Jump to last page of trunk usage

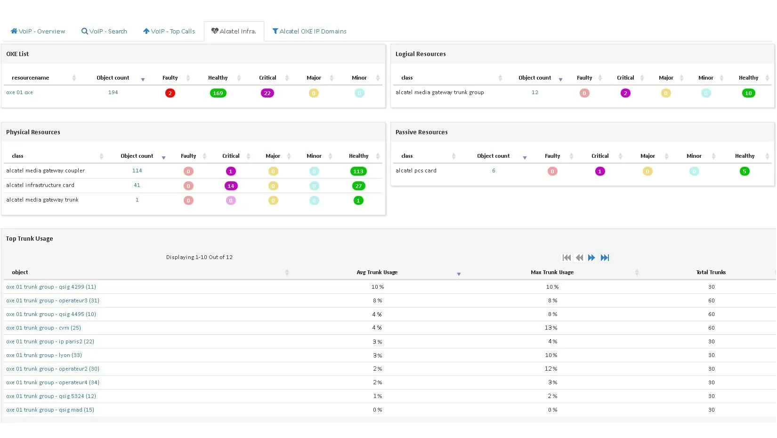point(605,258)
